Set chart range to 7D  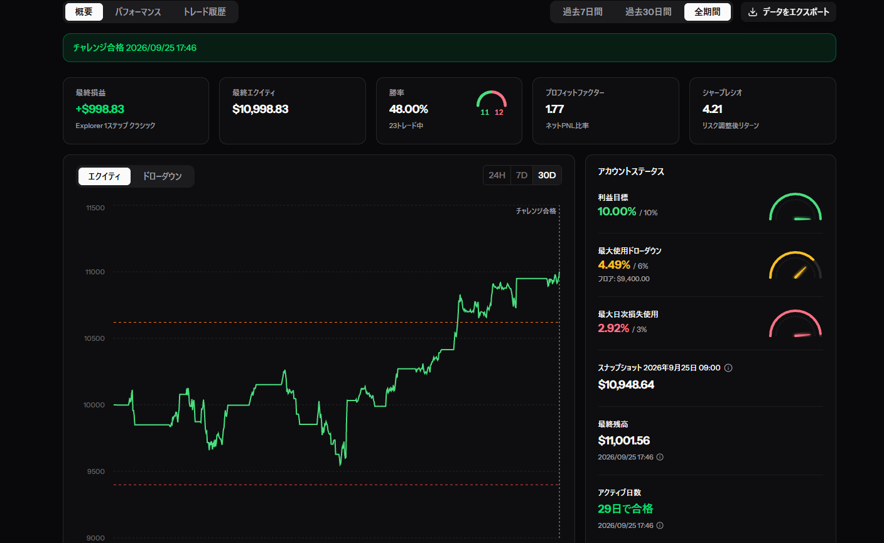pyautogui.click(x=522, y=175)
